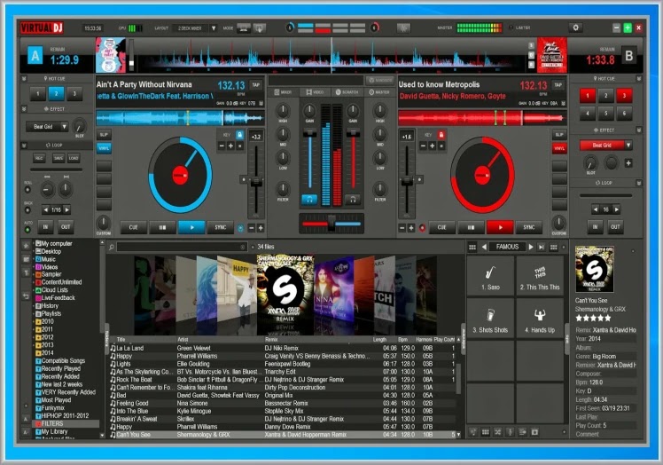663x465 pixels.
Task: Switch to the VIDEO tab
Action: [315, 92]
